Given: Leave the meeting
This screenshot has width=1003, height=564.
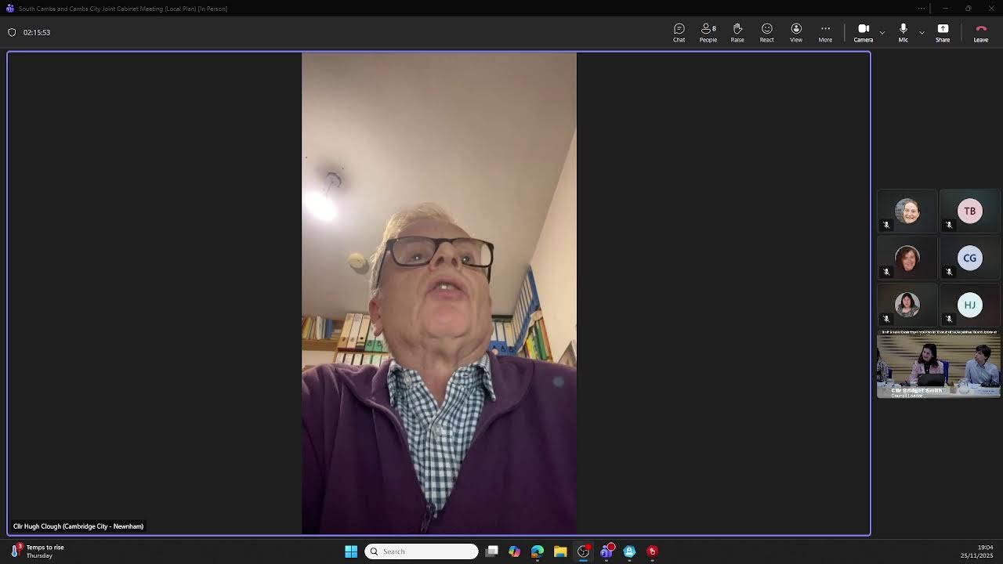Looking at the screenshot, I should 981,33.
